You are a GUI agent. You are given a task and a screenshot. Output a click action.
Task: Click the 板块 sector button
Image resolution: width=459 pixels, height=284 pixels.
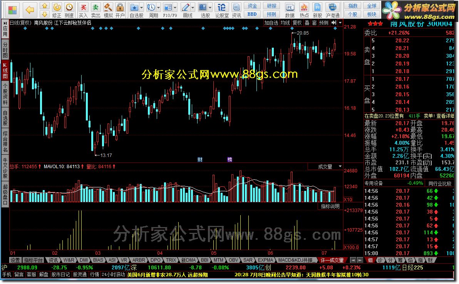(372, 14)
